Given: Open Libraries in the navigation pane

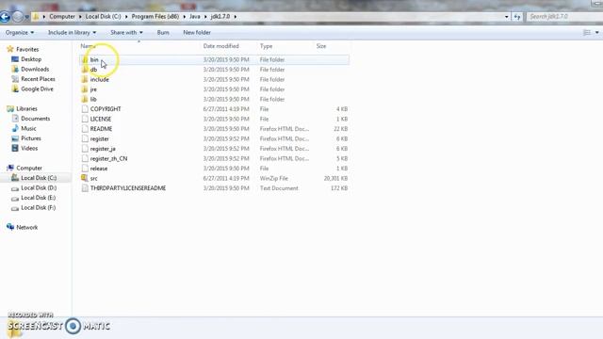Looking at the screenshot, I should [x=27, y=109].
